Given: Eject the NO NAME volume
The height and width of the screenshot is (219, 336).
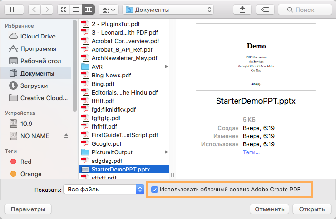Looking at the screenshot, I should pos(66,136).
